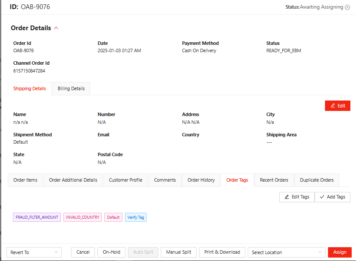Screen dimensions: 356x261
Task: Open the Comments tab
Action: click(x=165, y=180)
